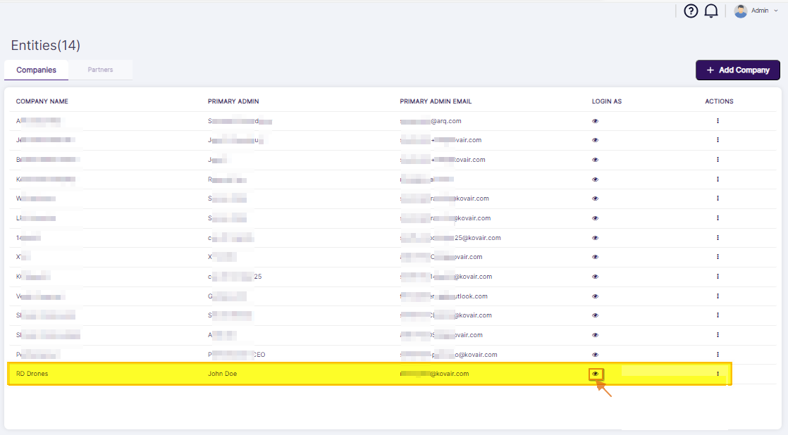Click the Primary Admin Email column header
788x435 pixels.
[x=436, y=101]
